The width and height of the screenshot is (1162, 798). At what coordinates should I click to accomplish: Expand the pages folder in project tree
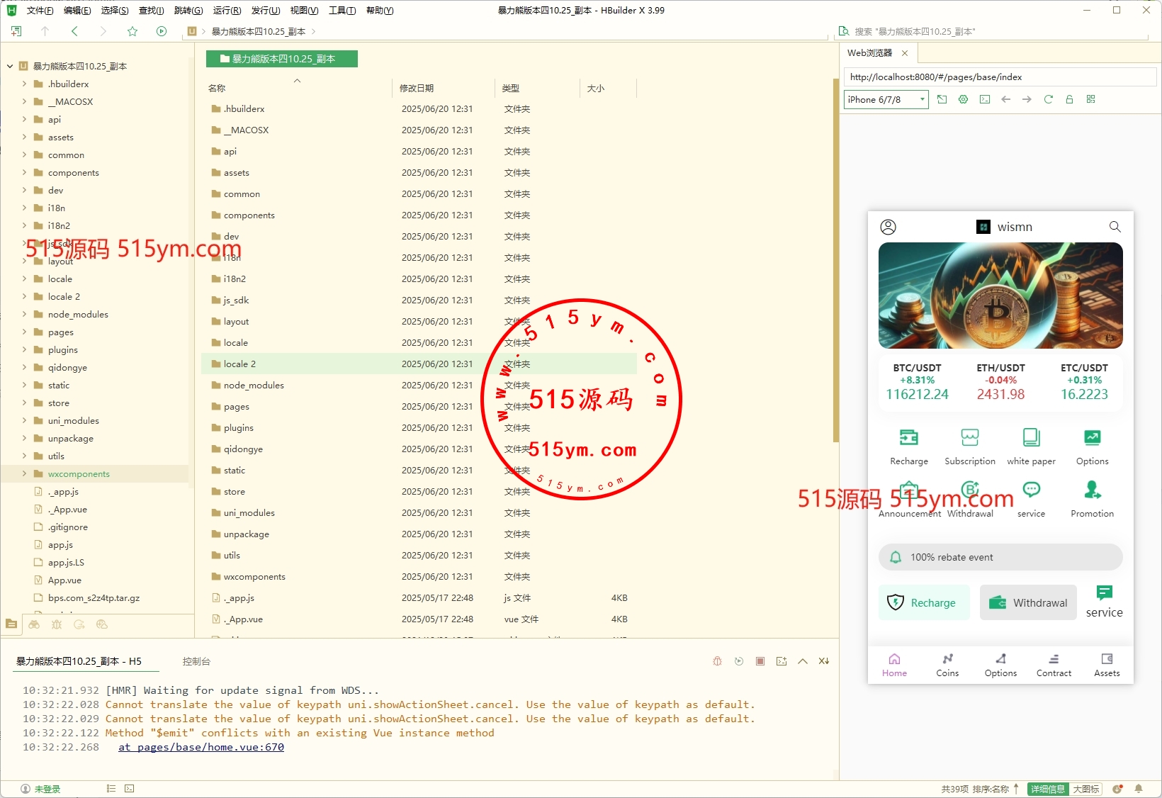(24, 332)
